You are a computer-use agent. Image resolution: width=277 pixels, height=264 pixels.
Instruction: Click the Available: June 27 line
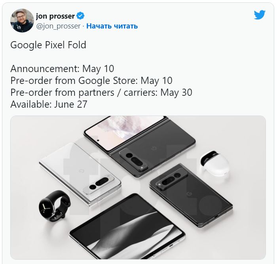coord(49,104)
